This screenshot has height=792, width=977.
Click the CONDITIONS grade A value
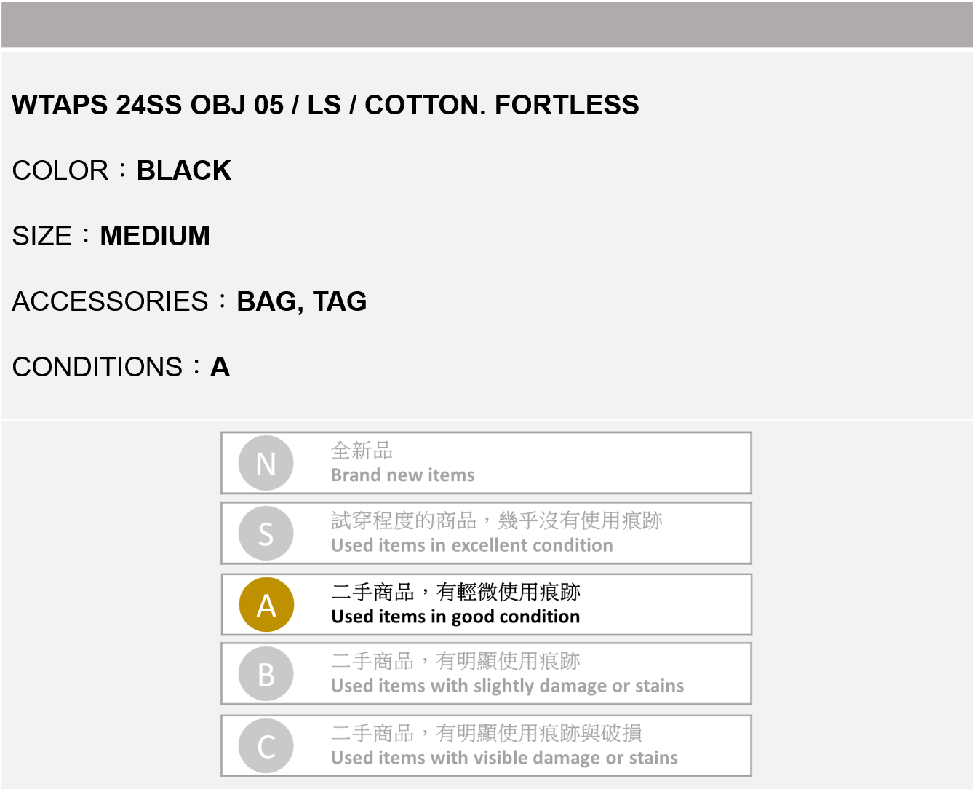[220, 367]
